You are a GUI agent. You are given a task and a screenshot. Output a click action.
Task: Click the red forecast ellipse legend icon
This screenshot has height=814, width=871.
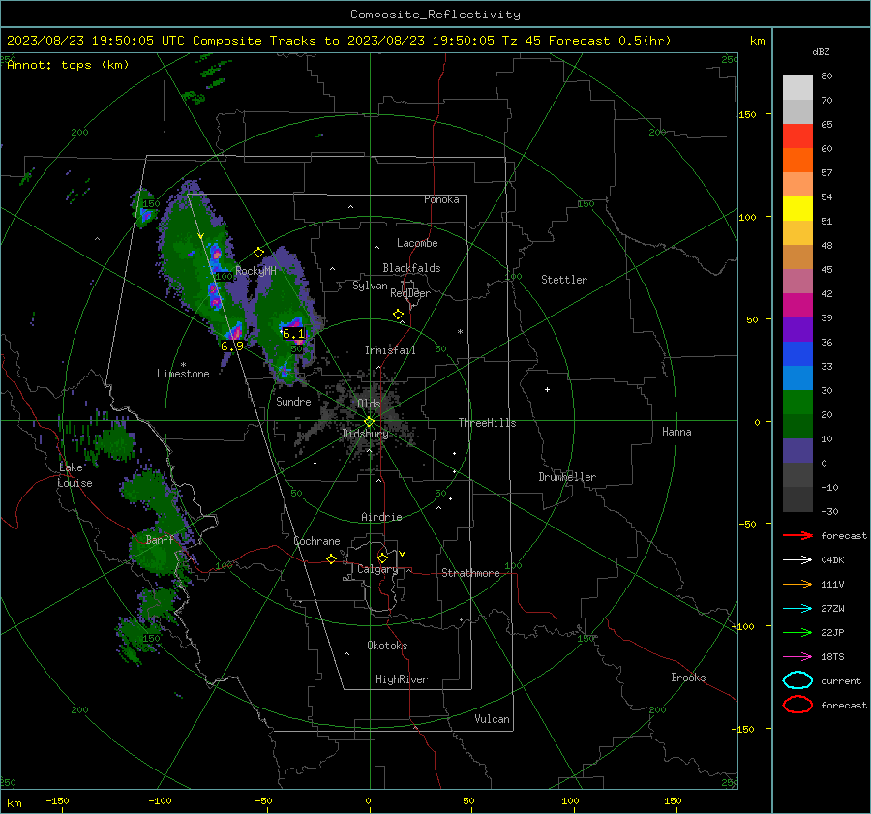797,705
